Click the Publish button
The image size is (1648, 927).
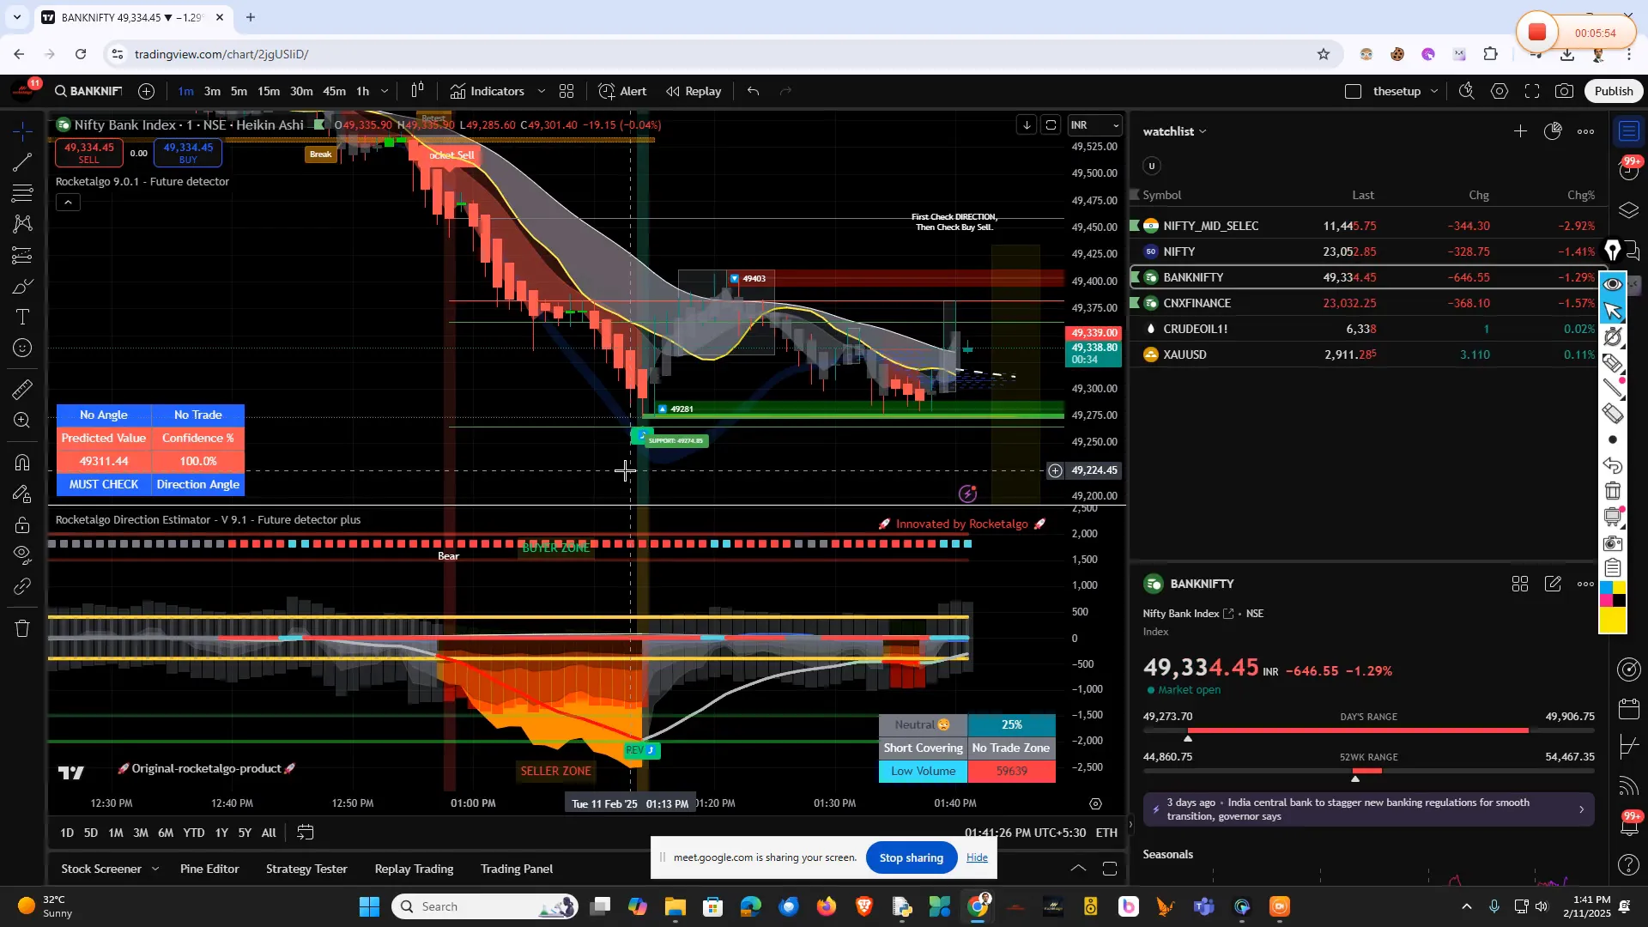1613,90
